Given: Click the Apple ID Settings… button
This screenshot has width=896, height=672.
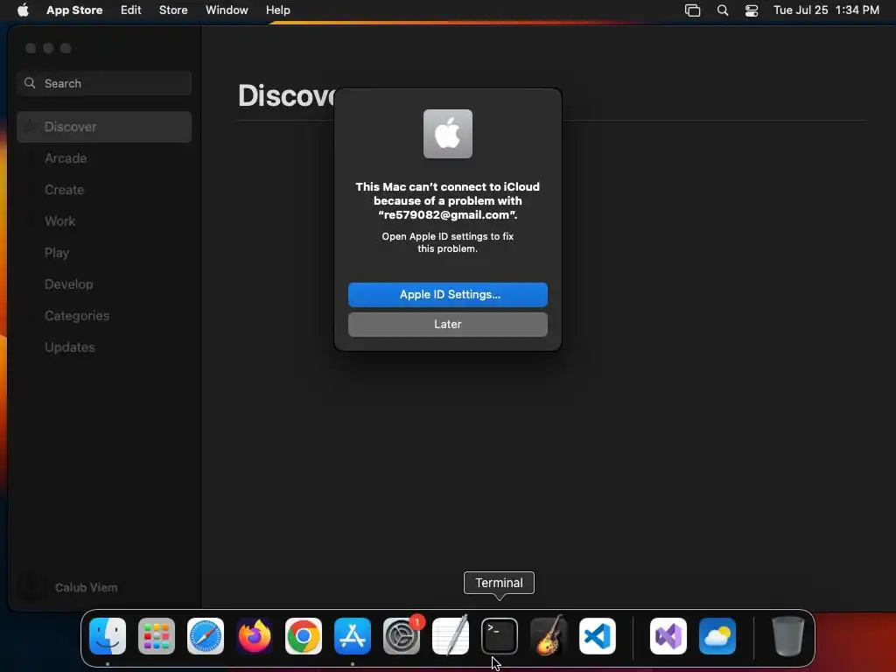Looking at the screenshot, I should tap(448, 294).
